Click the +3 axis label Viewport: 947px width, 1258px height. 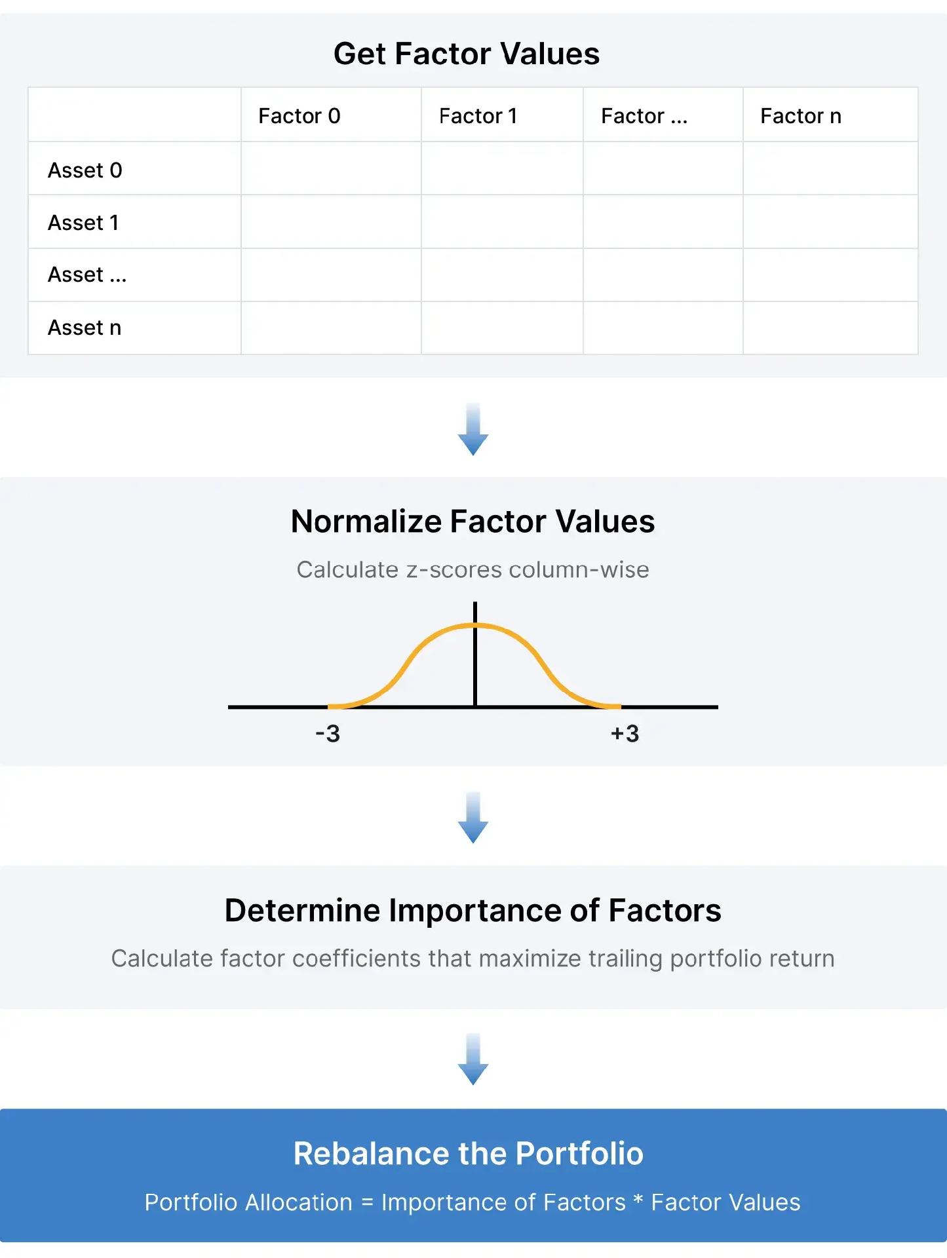tap(625, 733)
